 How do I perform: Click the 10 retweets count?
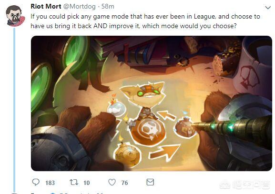pyautogui.click(x=87, y=183)
